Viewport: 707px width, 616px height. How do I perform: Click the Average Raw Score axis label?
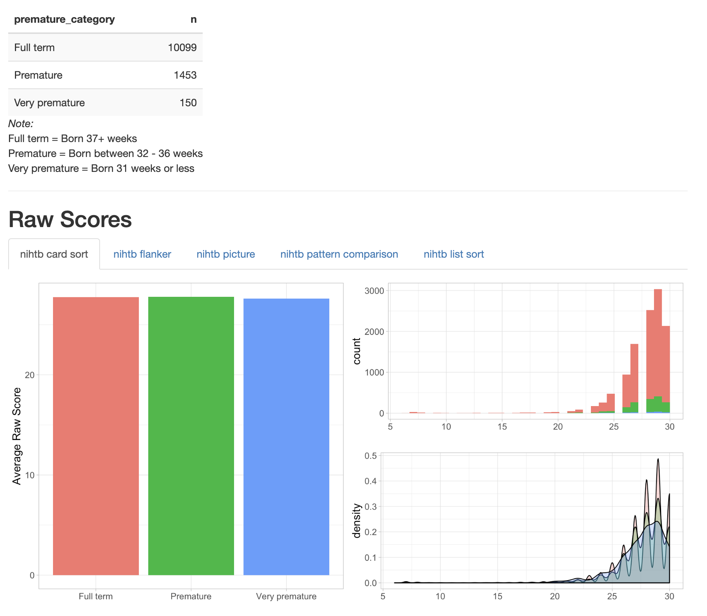click(x=16, y=436)
